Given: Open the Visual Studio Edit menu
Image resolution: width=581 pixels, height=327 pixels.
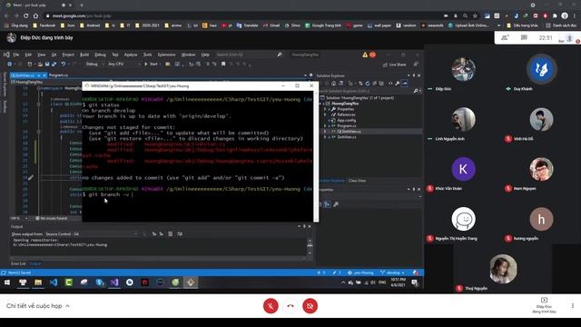Looking at the screenshot, I should [28, 54].
